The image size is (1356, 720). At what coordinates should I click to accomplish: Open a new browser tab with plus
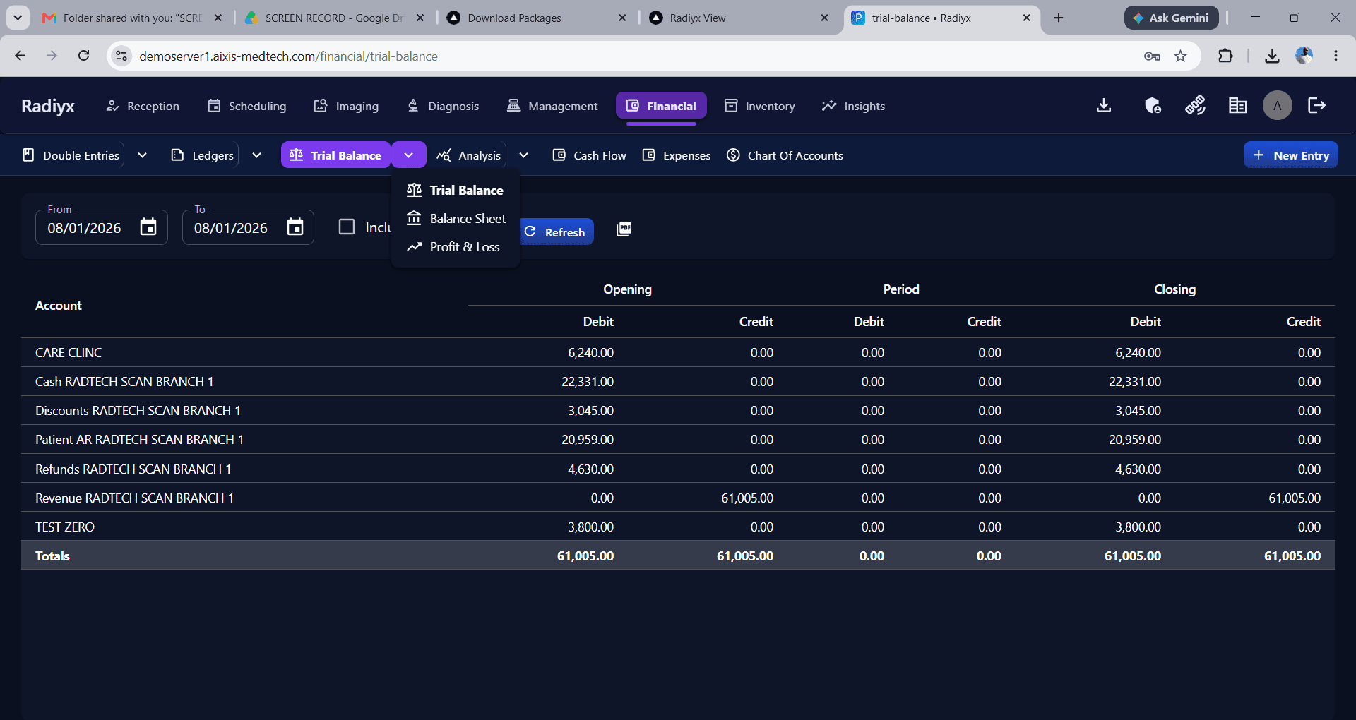(1058, 18)
